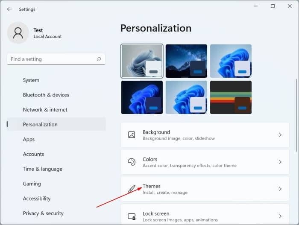Select the grey Windows bloom light theme
Screen dimensions: 299x225
[x=142, y=61]
